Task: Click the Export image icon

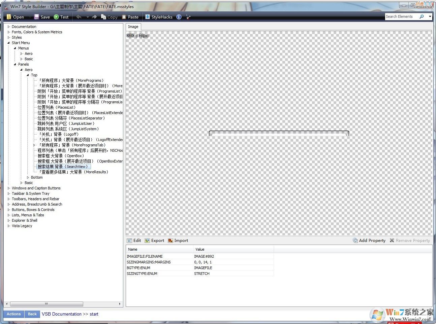Action: tap(147, 241)
